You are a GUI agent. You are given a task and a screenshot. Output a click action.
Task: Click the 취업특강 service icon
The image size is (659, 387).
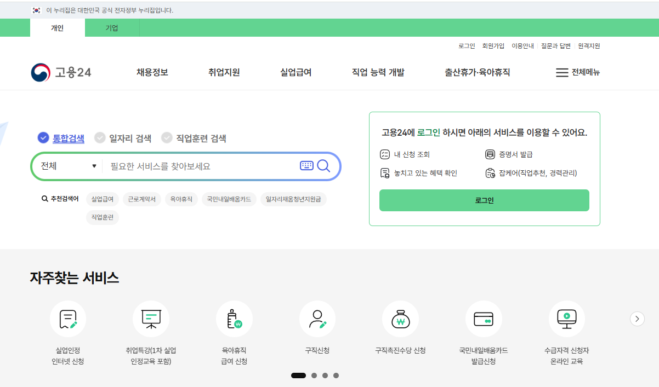(x=151, y=318)
